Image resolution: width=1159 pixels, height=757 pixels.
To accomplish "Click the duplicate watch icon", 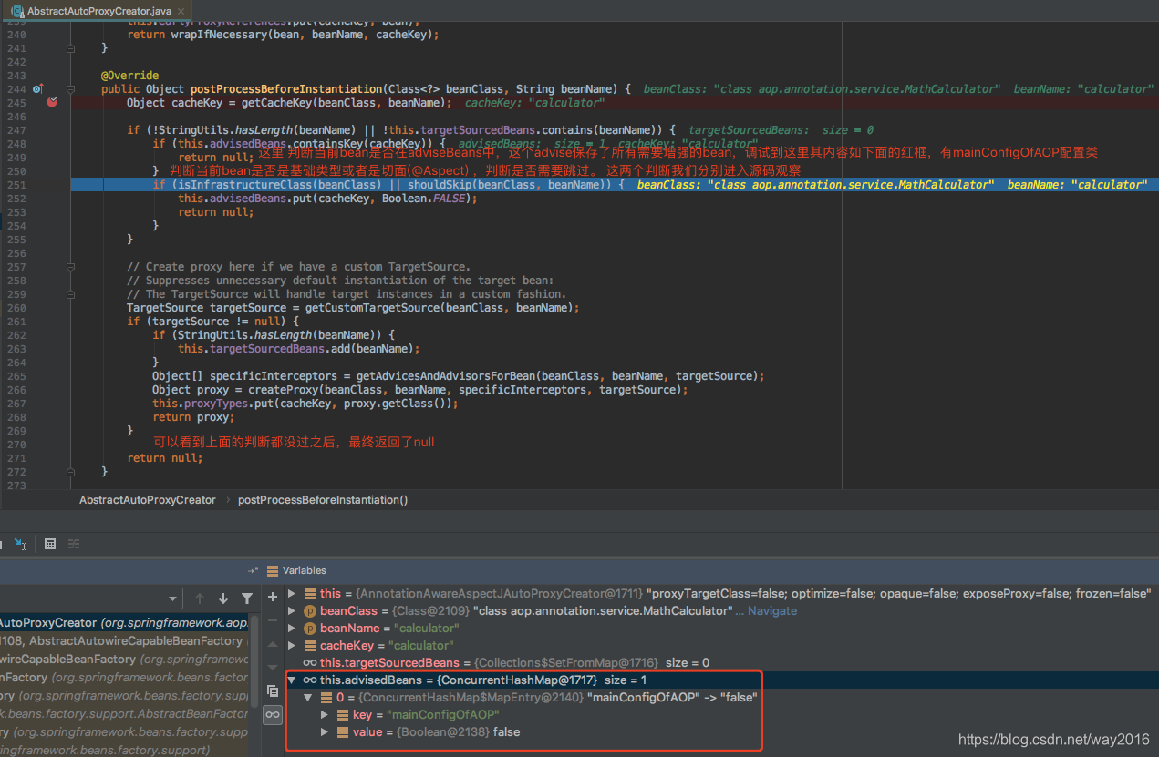I will coord(273,691).
